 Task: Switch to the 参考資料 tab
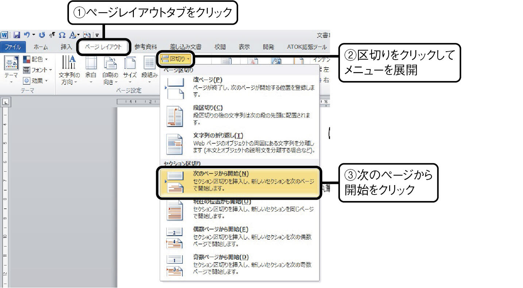[x=146, y=47]
